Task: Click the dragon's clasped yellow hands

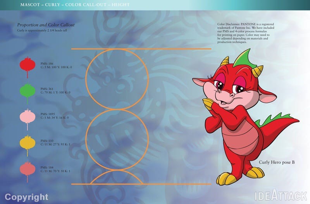Action: 208,105
